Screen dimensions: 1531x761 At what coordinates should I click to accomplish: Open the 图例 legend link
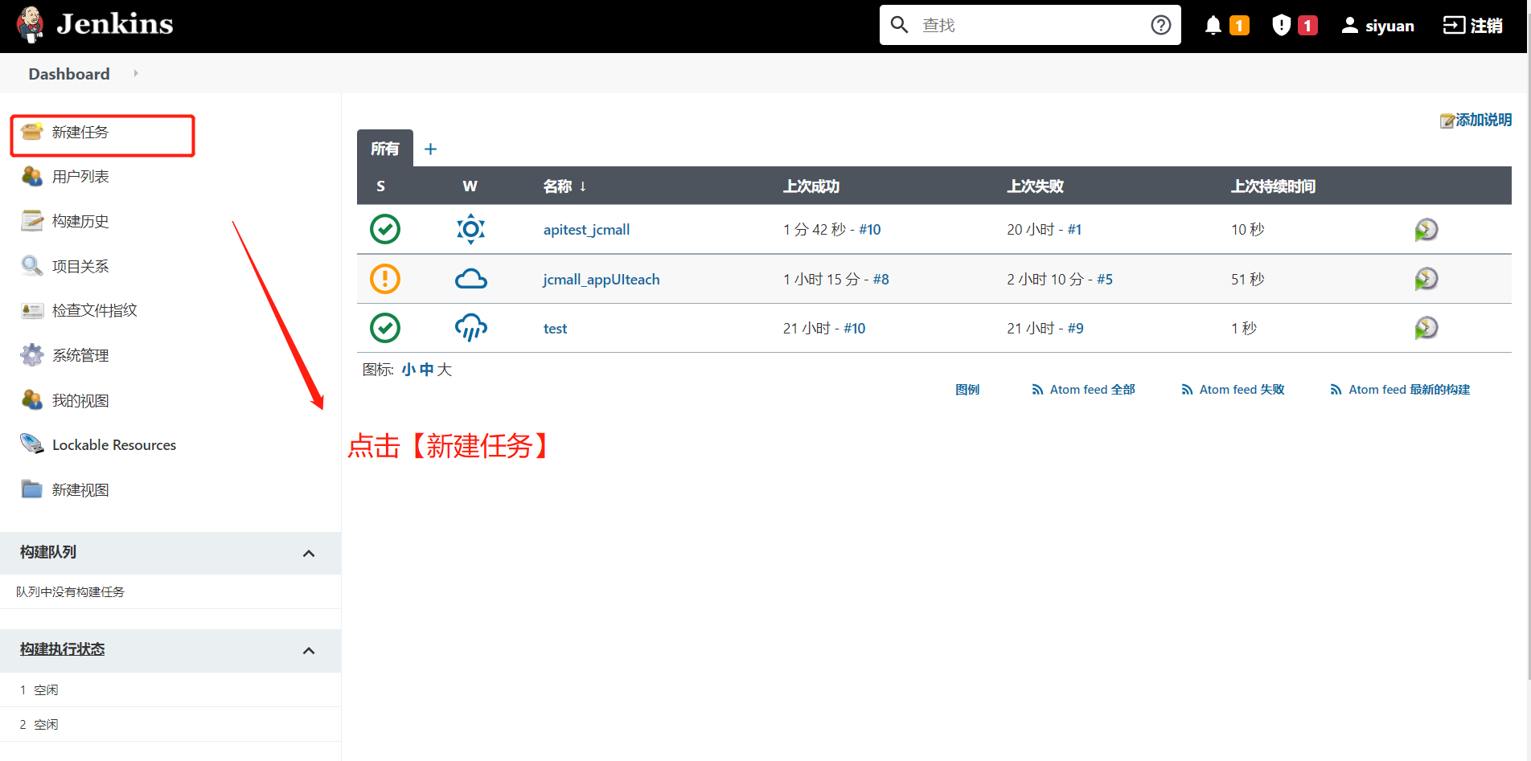[967, 390]
